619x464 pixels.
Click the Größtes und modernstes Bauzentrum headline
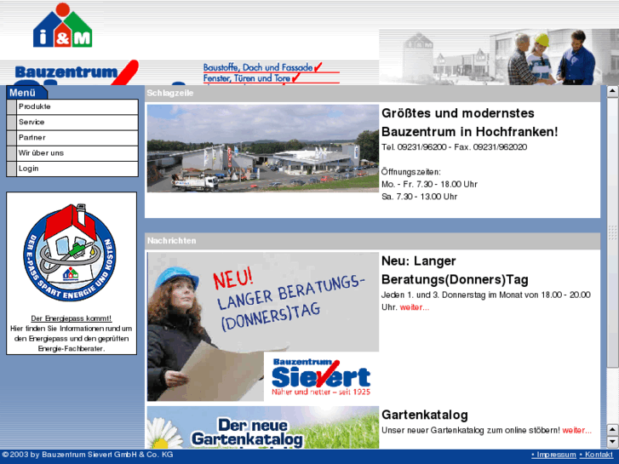click(470, 123)
